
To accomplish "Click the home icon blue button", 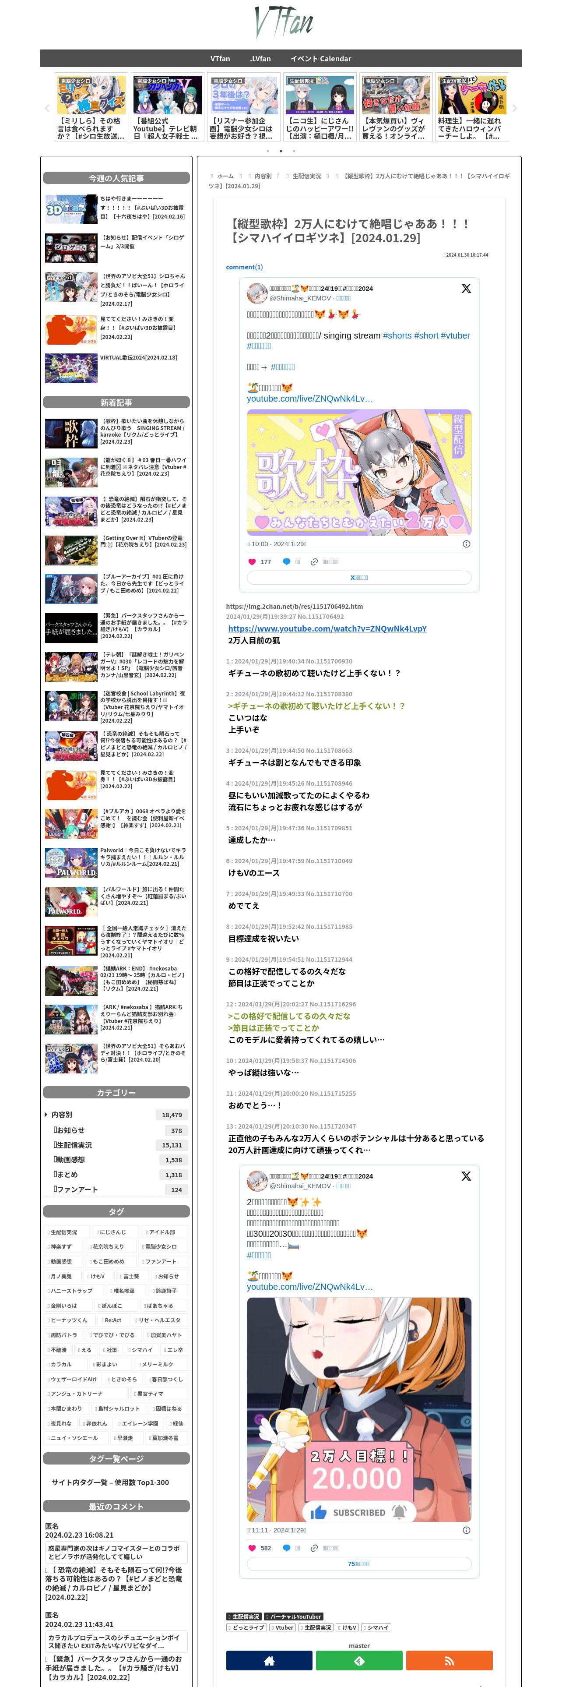I will [269, 1660].
